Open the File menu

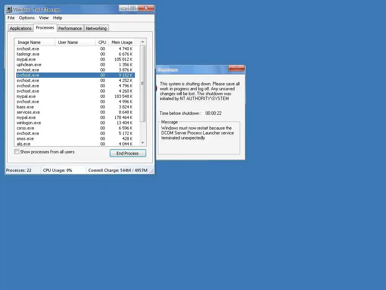tap(11, 18)
